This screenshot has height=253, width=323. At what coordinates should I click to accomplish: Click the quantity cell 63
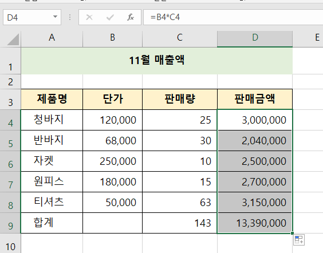[180, 202]
